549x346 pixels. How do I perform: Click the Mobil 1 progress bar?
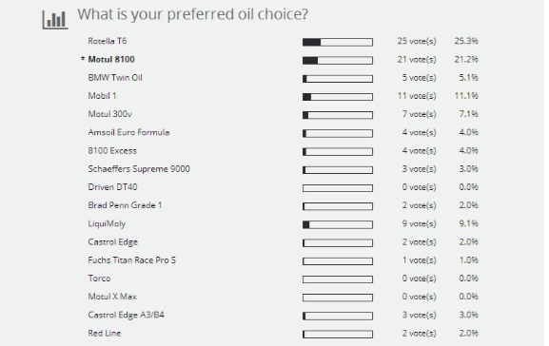click(x=338, y=97)
